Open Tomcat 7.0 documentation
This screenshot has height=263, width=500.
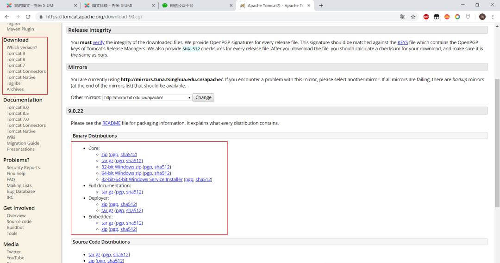[x=18, y=120]
